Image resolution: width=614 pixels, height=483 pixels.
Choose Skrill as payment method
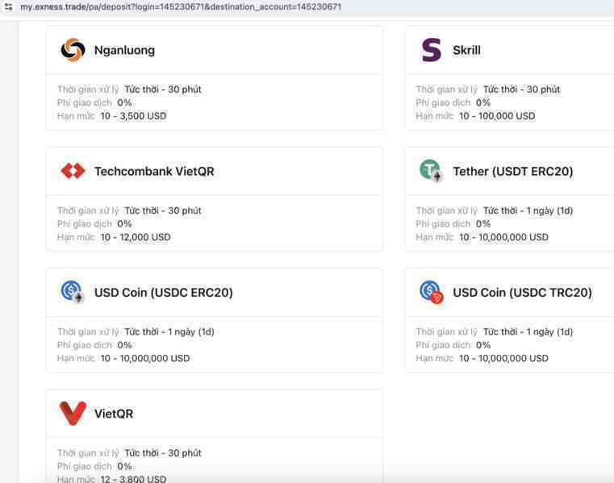(466, 50)
